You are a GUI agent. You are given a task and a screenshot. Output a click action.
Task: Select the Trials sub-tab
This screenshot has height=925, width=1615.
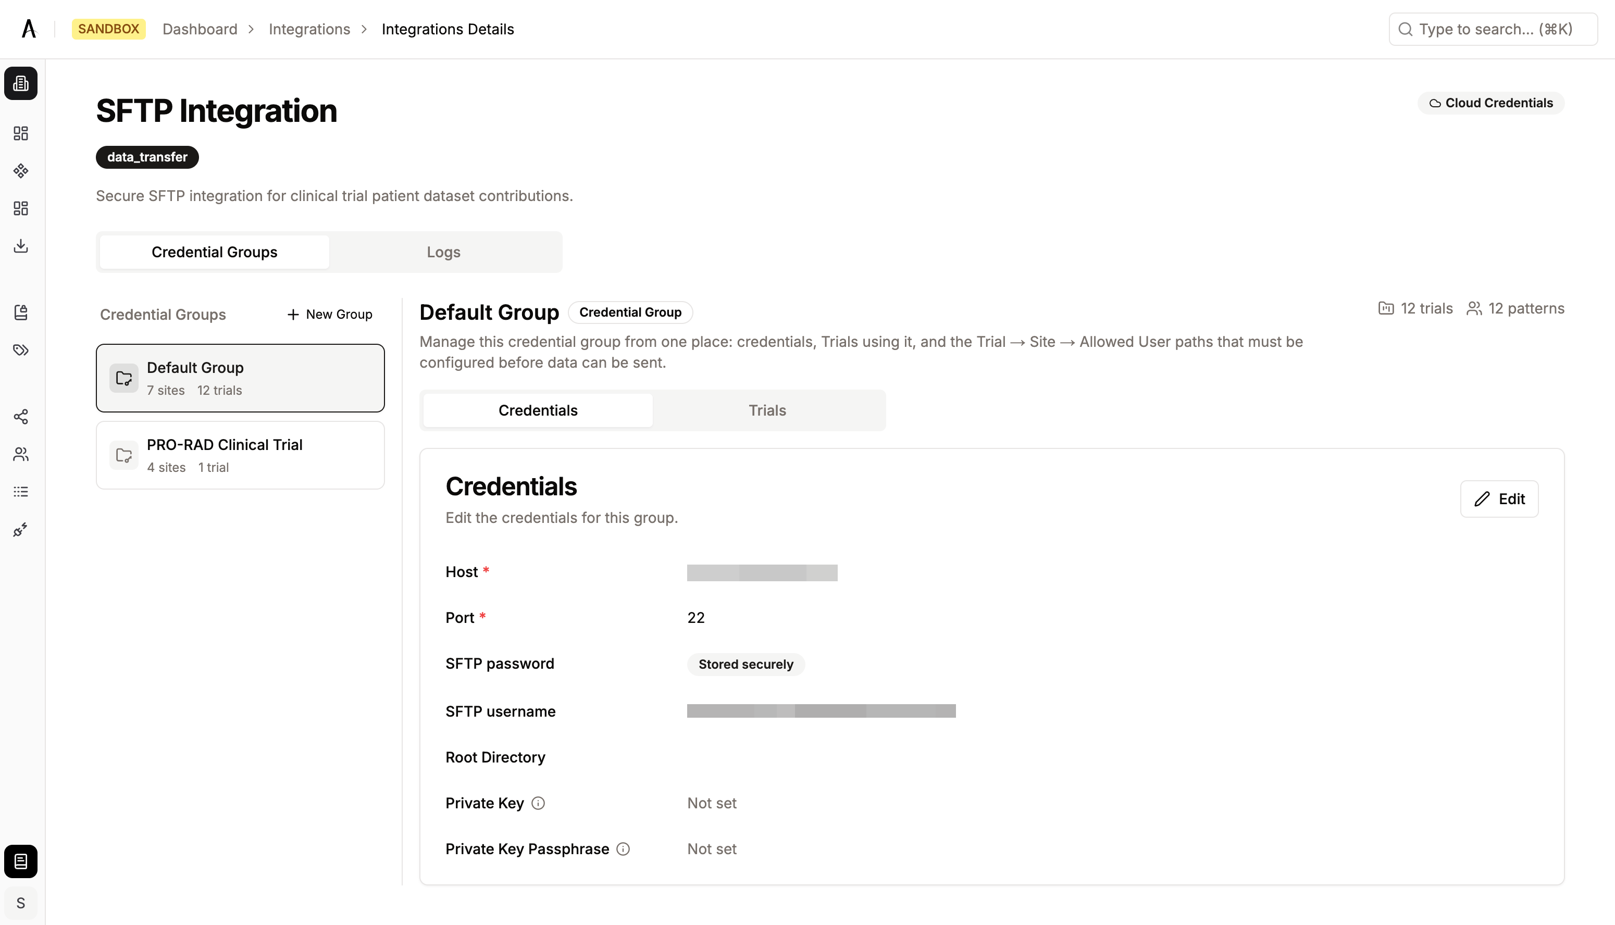tap(767, 410)
